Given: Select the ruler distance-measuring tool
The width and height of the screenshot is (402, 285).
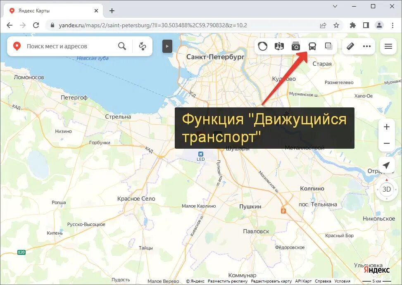Looking at the screenshot, I should (351, 46).
